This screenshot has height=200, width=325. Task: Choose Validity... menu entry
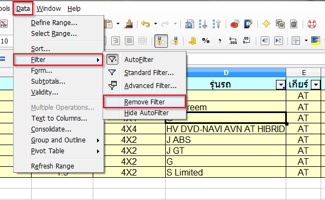45,92
